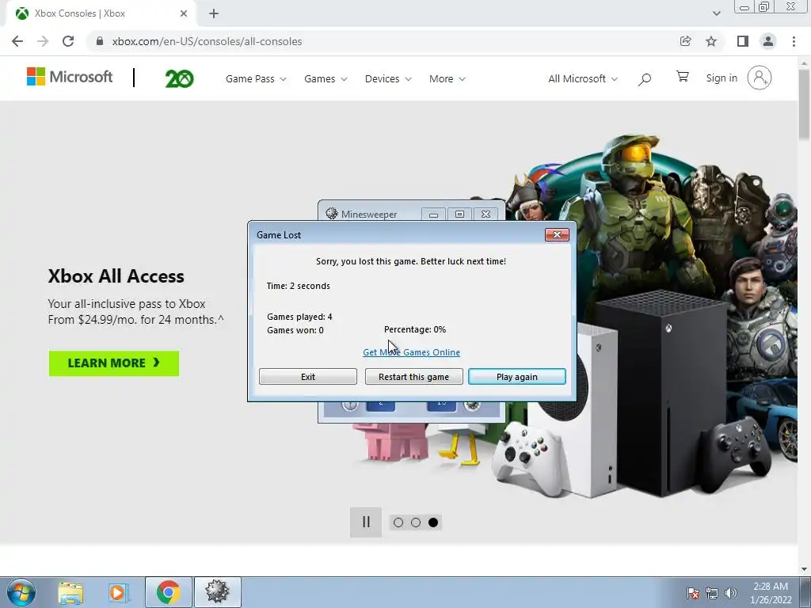This screenshot has height=608, width=811.
Task: Open the shopping cart
Action: click(x=682, y=77)
